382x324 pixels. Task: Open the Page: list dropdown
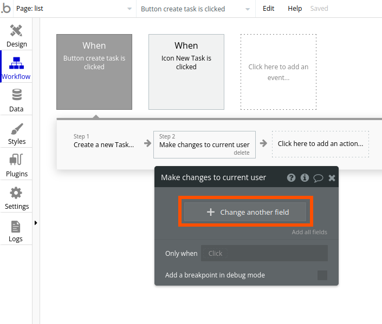tap(74, 9)
